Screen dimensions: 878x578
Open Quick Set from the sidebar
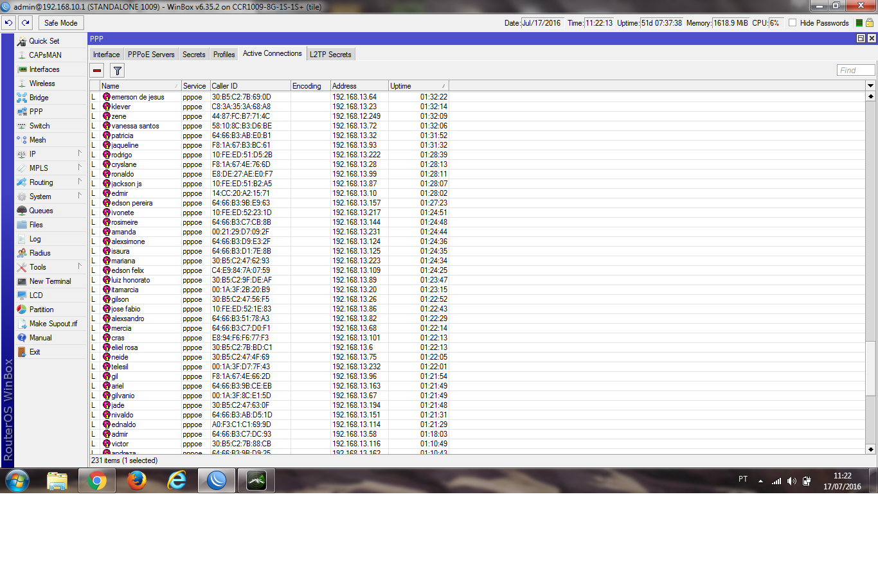point(44,41)
